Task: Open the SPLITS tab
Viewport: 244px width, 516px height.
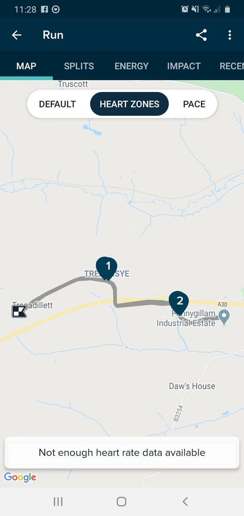Action: (x=79, y=66)
